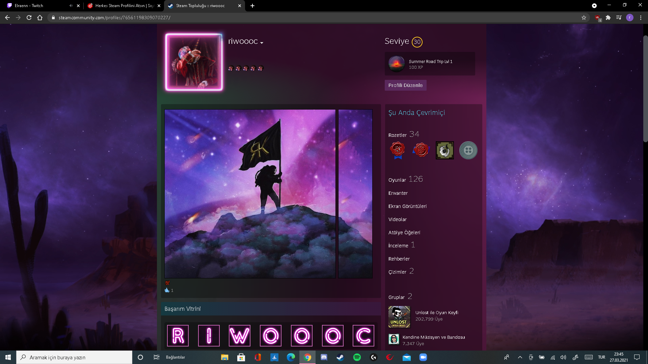
Task: Open the grey button-shaped badge
Action: (x=468, y=150)
